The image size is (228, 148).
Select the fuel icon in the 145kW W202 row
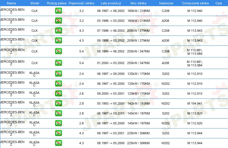pyautogui.click(x=58, y=123)
